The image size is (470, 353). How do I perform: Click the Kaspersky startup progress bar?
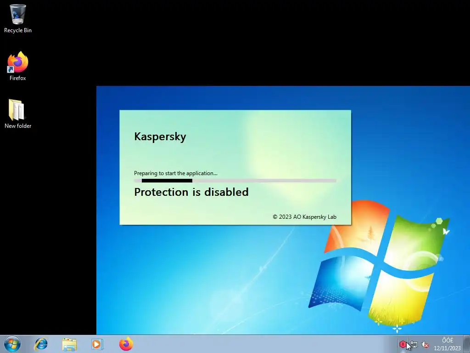[235, 181]
